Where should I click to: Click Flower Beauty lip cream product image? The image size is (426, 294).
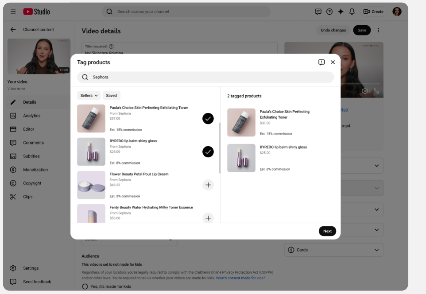click(91, 185)
